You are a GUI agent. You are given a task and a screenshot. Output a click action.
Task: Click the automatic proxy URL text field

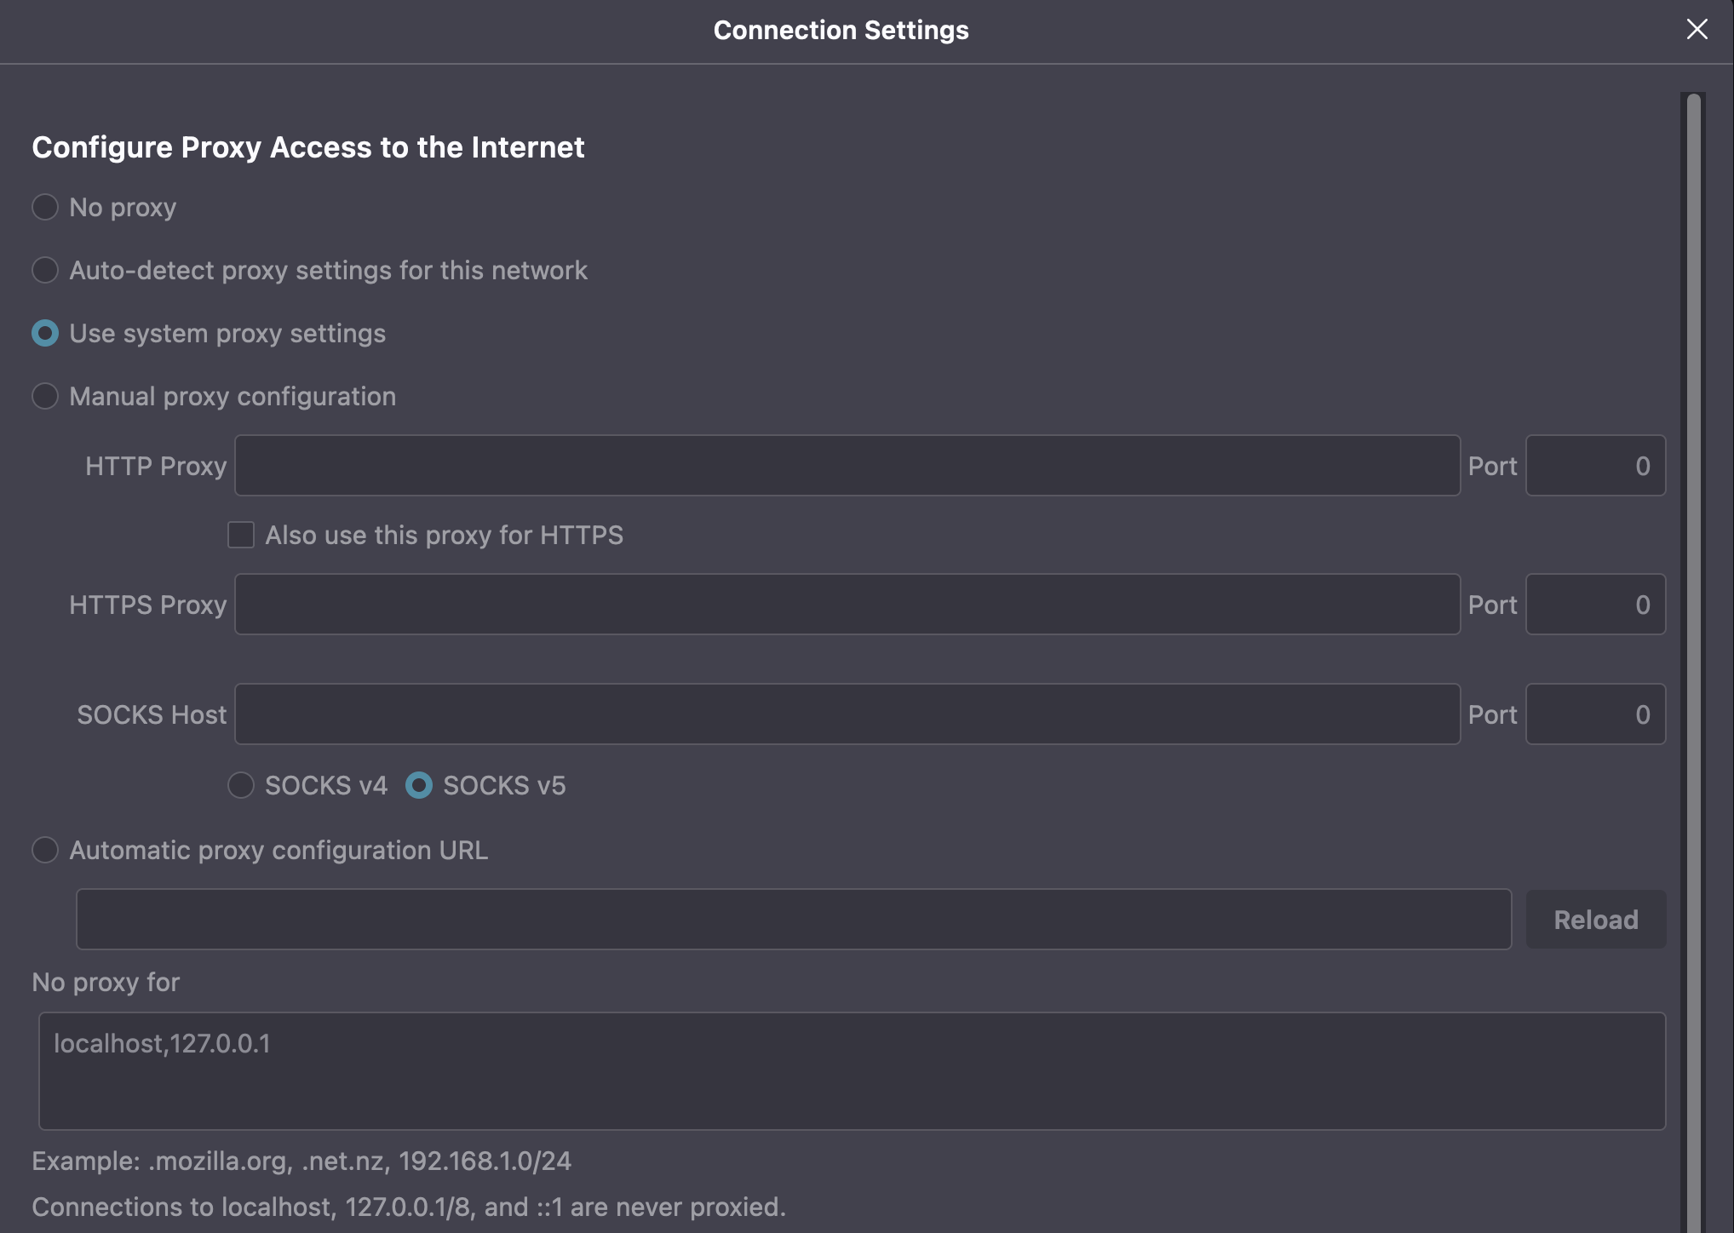[x=793, y=920]
